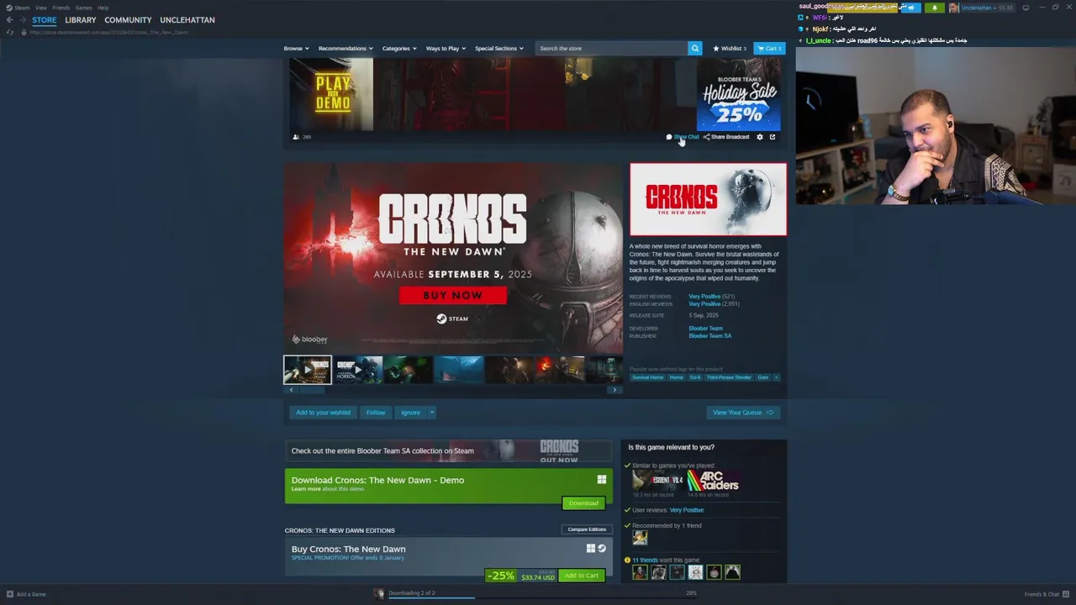Click the magnifier search button
This screenshot has height=605, width=1076.
[694, 48]
